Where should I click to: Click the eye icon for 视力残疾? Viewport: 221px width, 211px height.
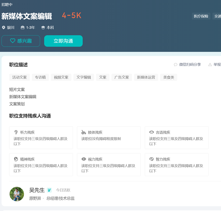pos(84,159)
